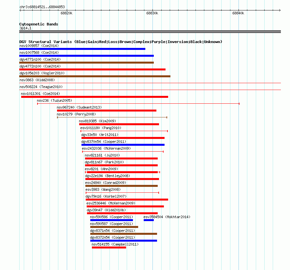The image size is (290, 270).
Task: Select the dgv22e194 (Bentley2008) loss bar
Action: tap(122, 179)
